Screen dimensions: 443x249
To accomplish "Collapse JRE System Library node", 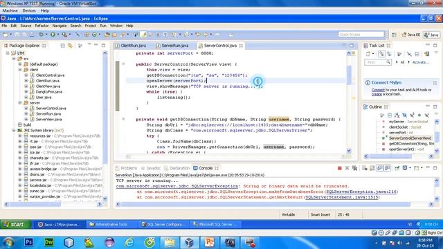I will [x=14, y=131].
